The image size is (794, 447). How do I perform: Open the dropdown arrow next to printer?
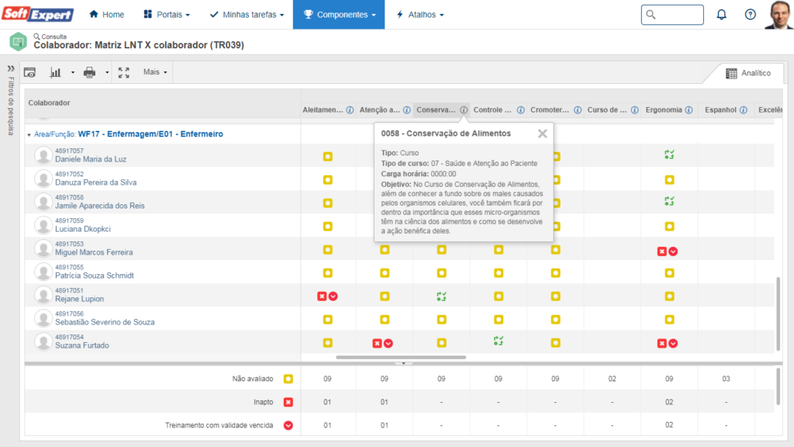(x=107, y=72)
